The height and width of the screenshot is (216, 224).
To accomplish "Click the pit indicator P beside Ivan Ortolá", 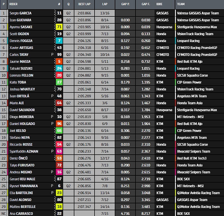I will coord(52,96).
